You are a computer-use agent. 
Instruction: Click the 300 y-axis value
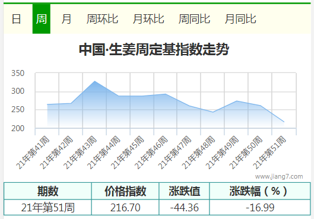click(x=18, y=91)
